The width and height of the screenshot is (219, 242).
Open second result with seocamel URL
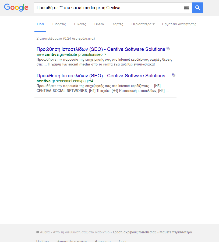coord(103,76)
